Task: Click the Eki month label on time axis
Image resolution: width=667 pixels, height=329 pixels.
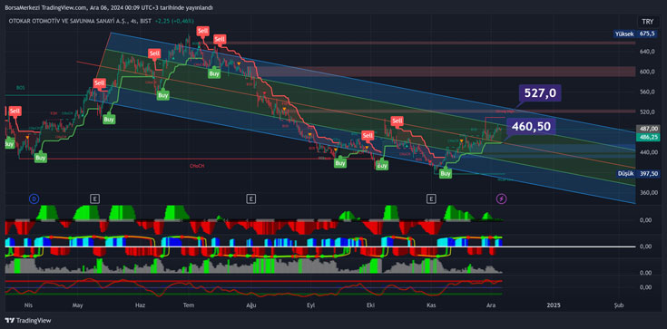Action: tap(371, 305)
